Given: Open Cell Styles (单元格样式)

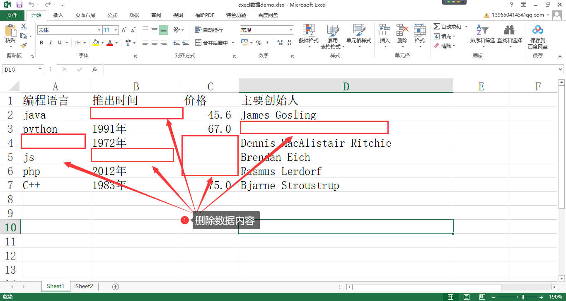Looking at the screenshot, I should pyautogui.click(x=359, y=36).
